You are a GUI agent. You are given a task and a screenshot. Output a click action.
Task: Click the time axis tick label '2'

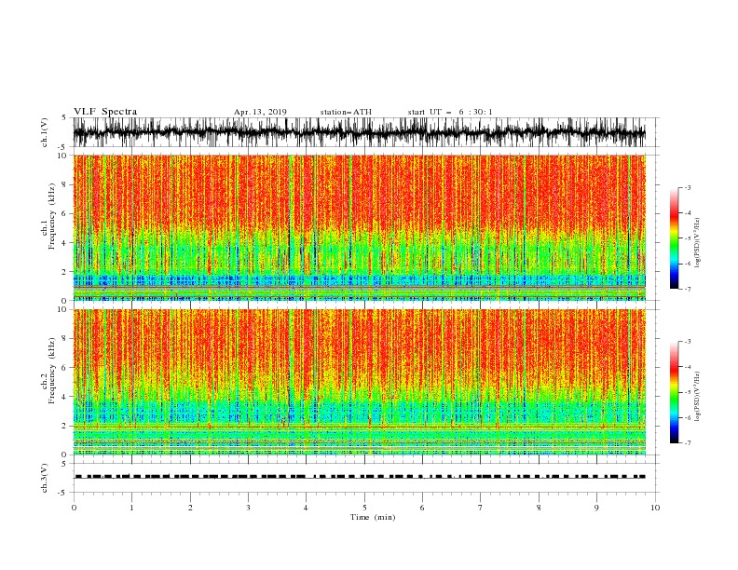click(x=190, y=508)
